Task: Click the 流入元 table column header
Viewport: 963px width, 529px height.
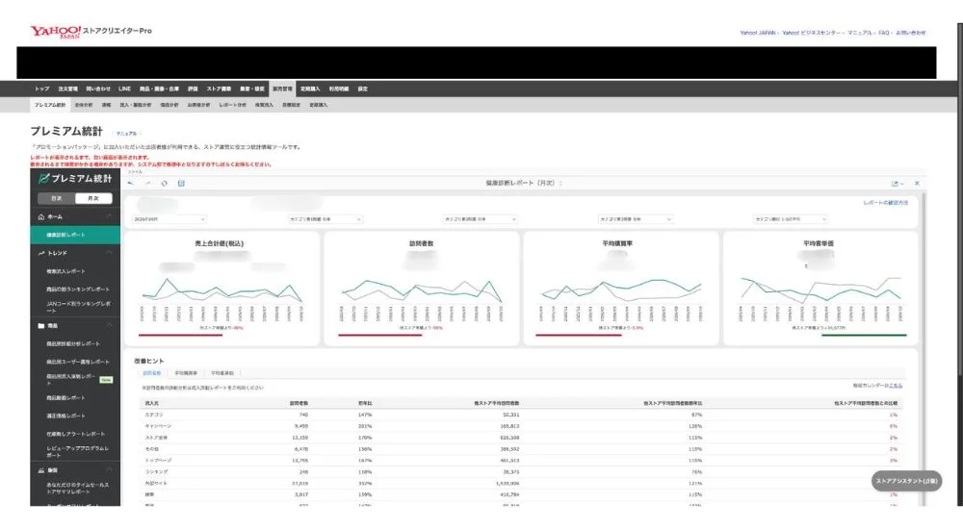Action: 152,403
